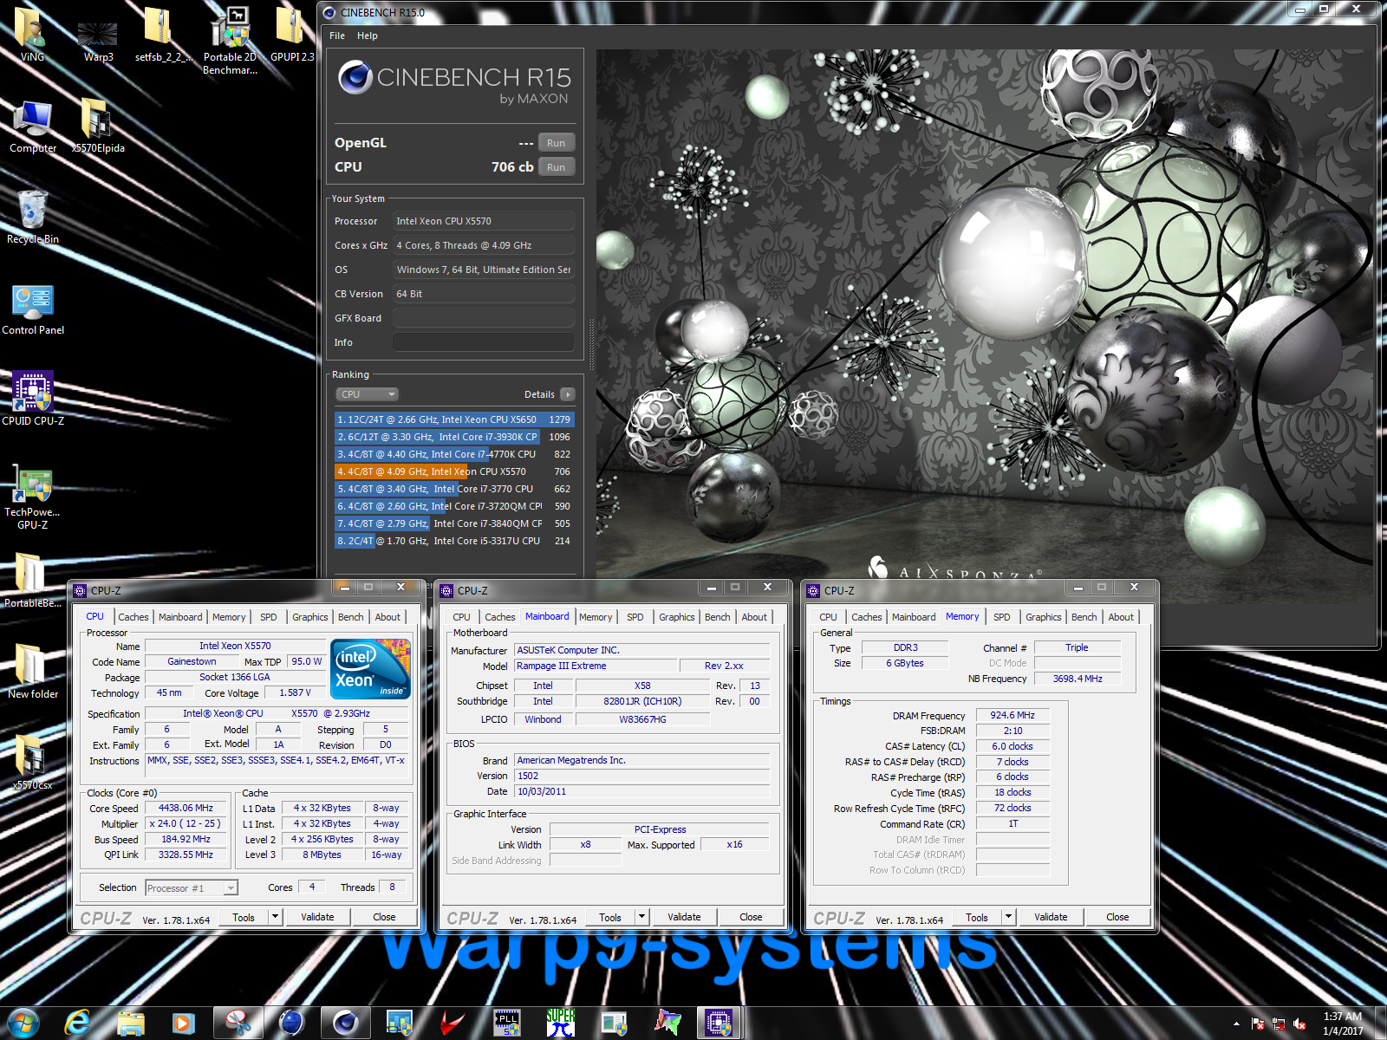Click the volume icon in the system tray
Viewport: 1387px width, 1040px height.
1299,1024
